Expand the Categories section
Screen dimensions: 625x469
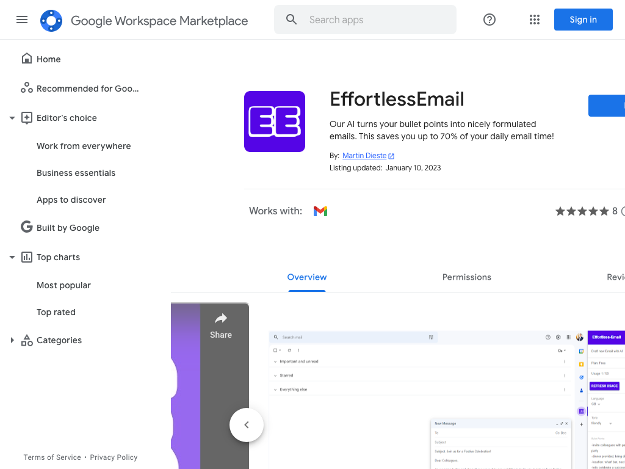pyautogui.click(x=12, y=340)
